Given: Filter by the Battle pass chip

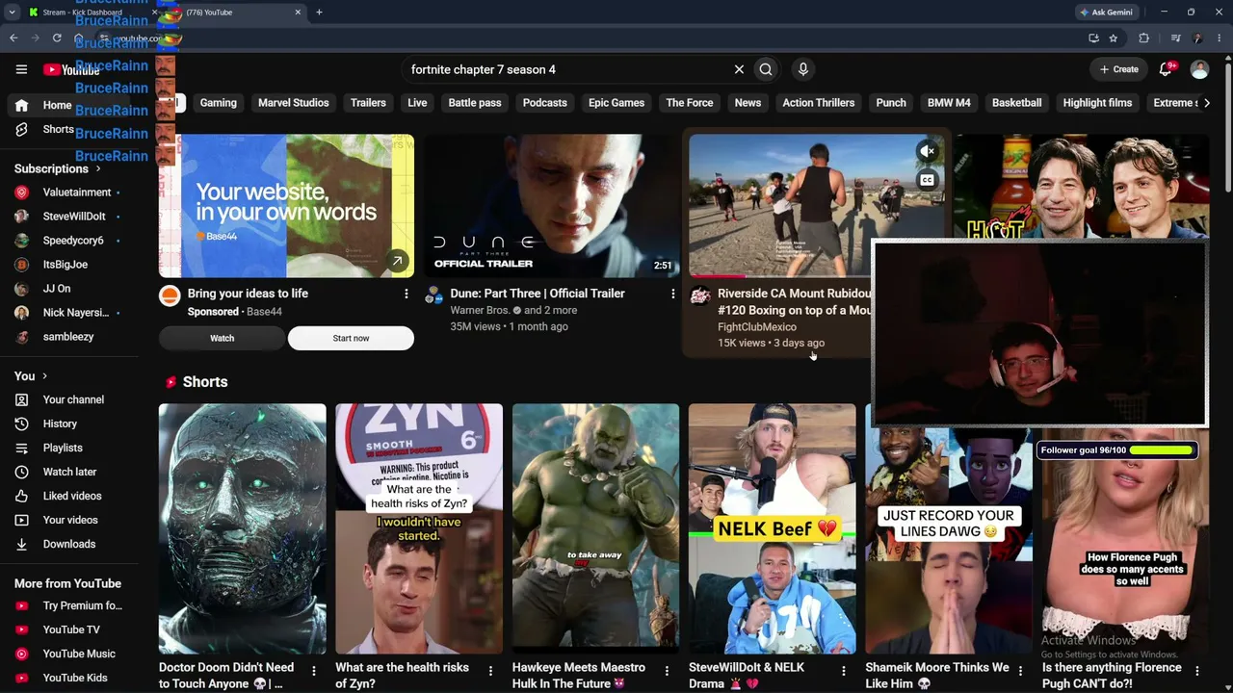Looking at the screenshot, I should point(475,103).
